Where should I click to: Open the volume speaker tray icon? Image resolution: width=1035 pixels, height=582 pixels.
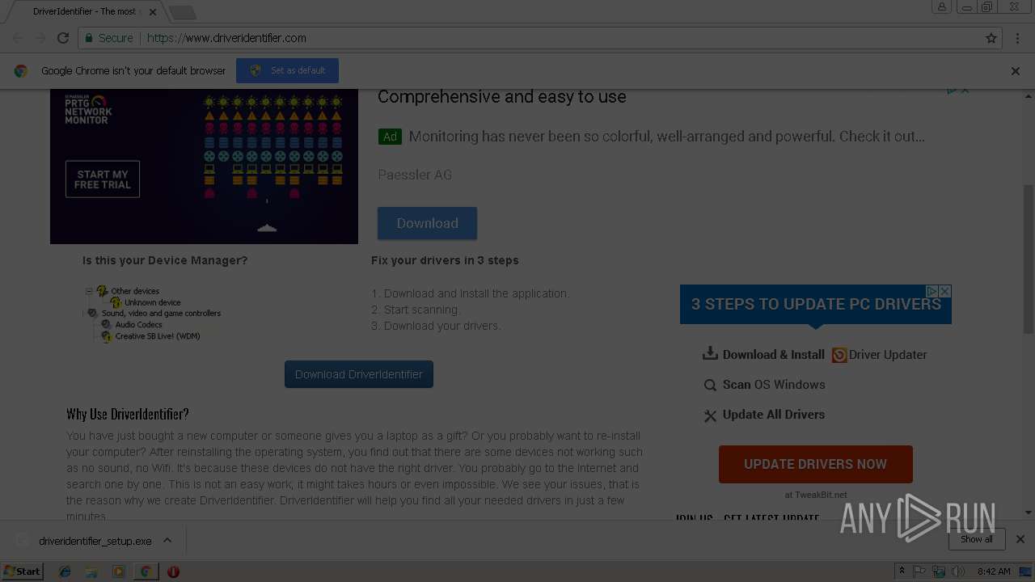[x=958, y=571]
